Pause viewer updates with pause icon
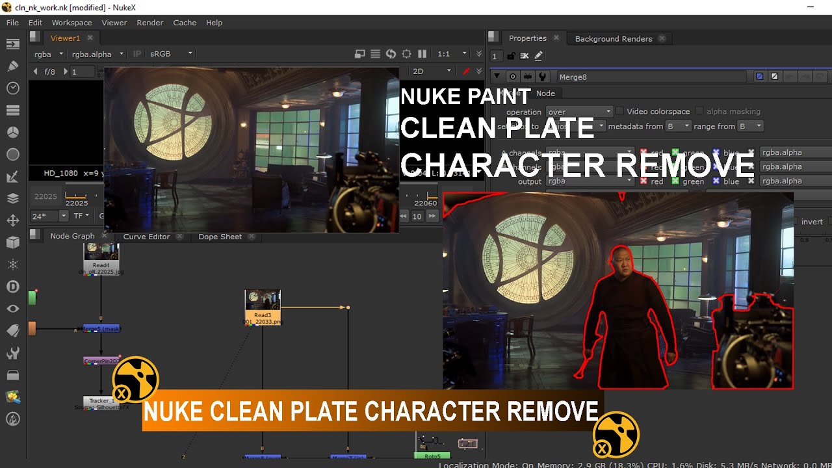 (422, 54)
